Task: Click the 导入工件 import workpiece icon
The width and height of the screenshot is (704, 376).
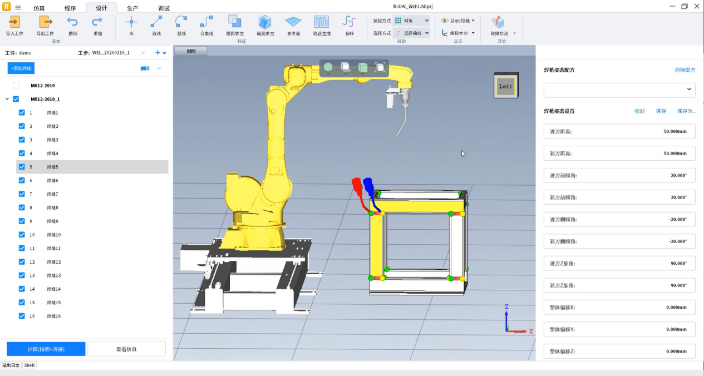Action: [x=14, y=22]
